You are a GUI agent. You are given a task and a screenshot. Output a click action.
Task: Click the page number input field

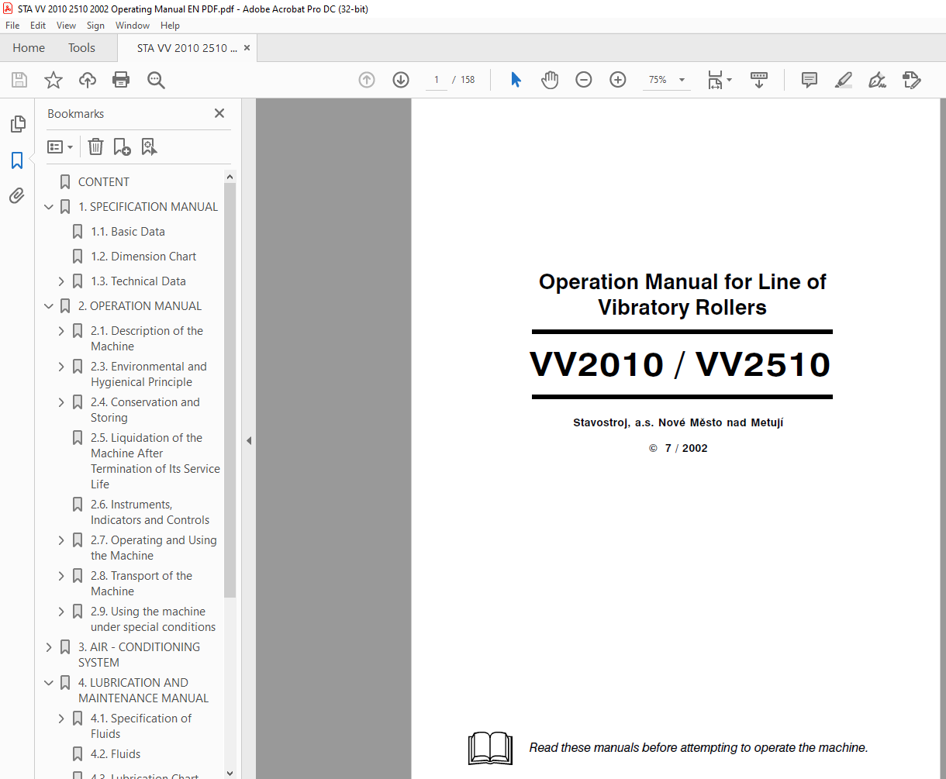(437, 80)
